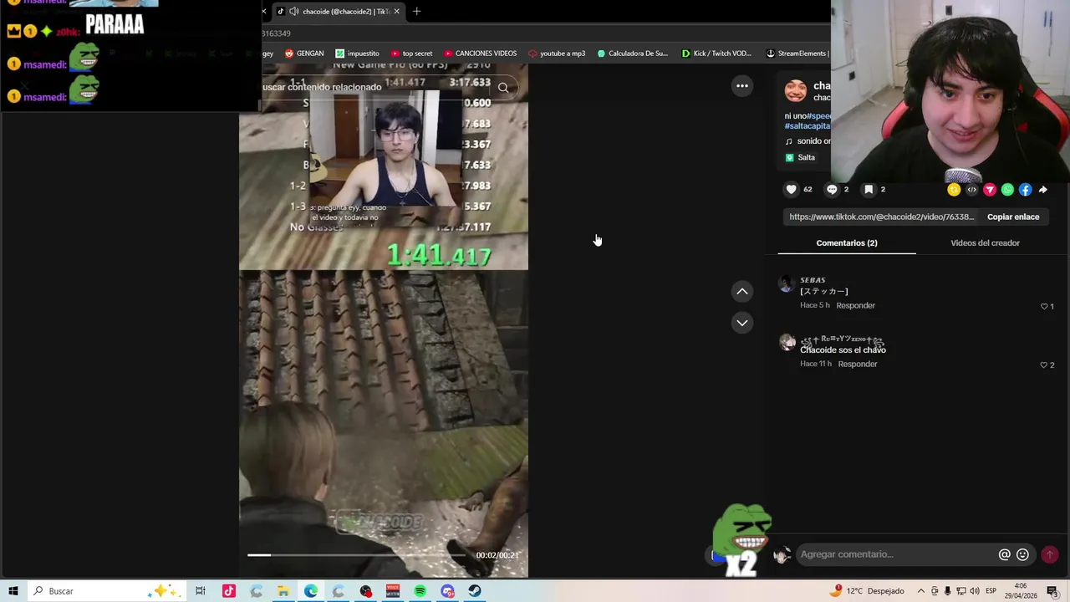Open the sonido original music link
The image size is (1070, 602).
pos(808,141)
